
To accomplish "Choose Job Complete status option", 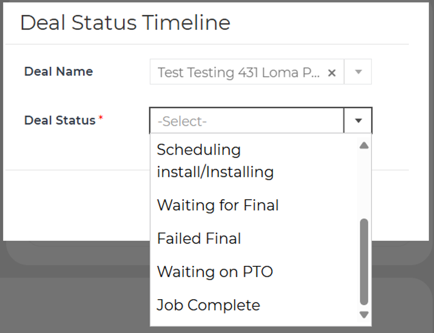I will coord(209,305).
